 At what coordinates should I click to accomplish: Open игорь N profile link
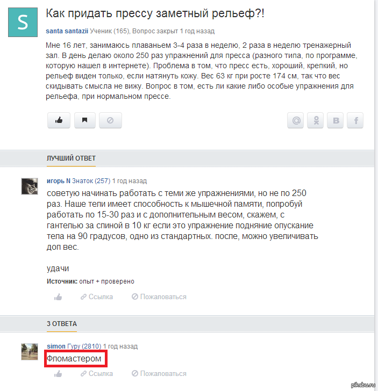(59, 181)
